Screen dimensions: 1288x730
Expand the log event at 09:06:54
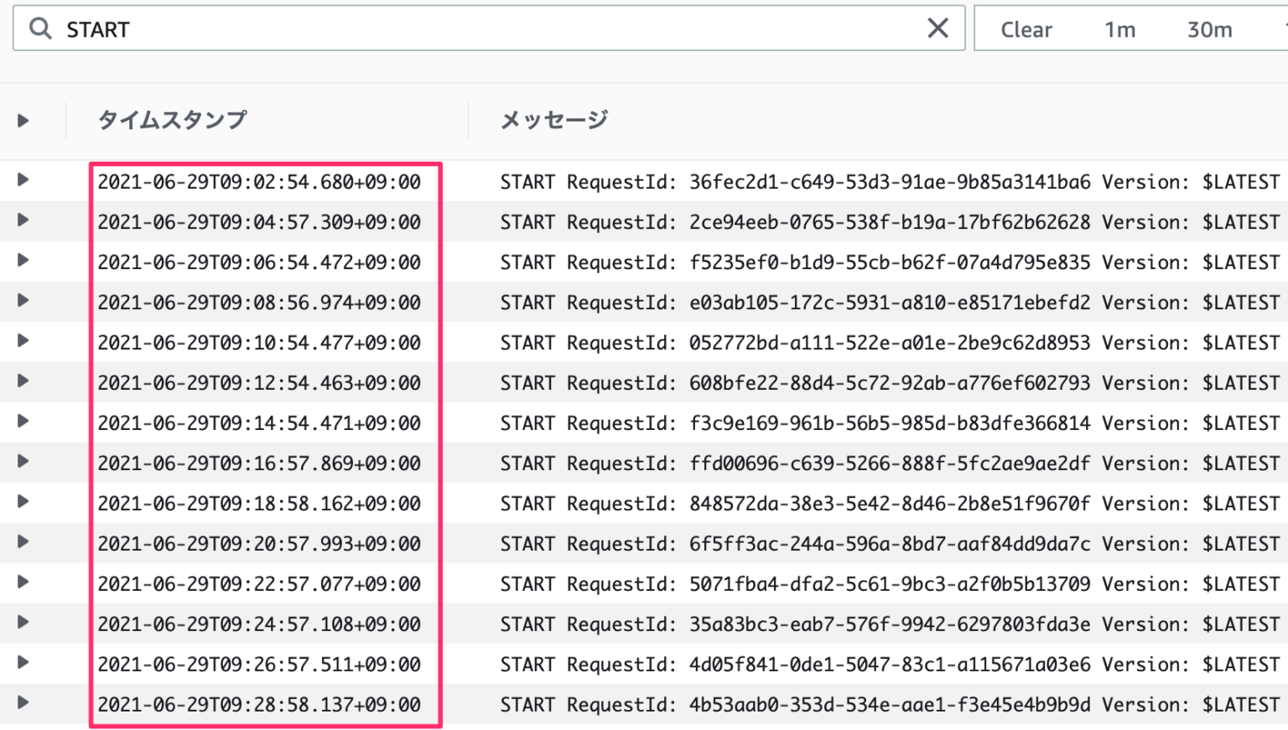(23, 262)
